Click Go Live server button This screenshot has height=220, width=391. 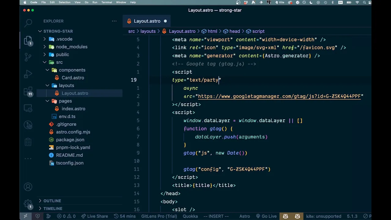(x=266, y=216)
